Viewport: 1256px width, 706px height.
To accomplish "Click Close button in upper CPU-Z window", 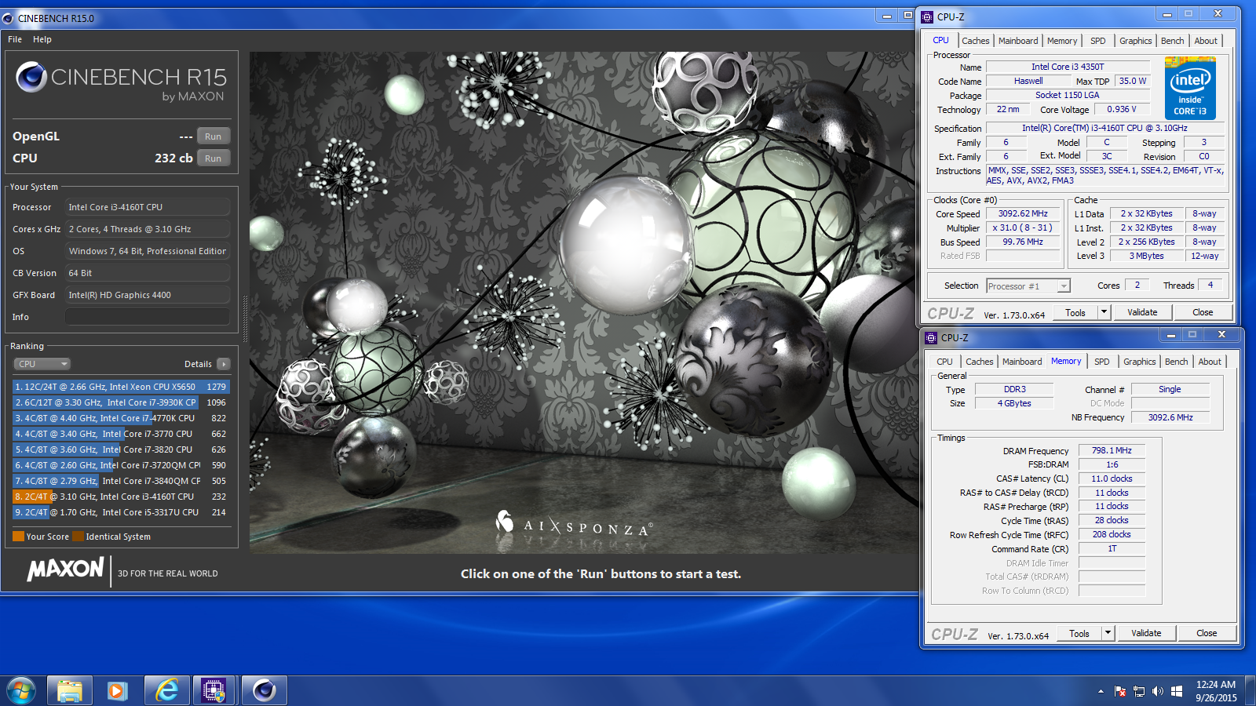I will pyautogui.click(x=1203, y=312).
